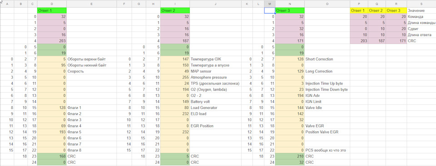Screen dimensions: 436x166
Task: Click the "Флаги 8" cell
Action: (91, 150)
